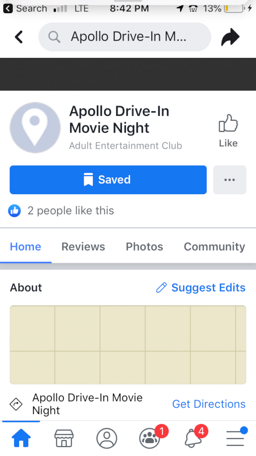The width and height of the screenshot is (256, 456).
Task: Switch to the Community tab
Action: pos(215,247)
